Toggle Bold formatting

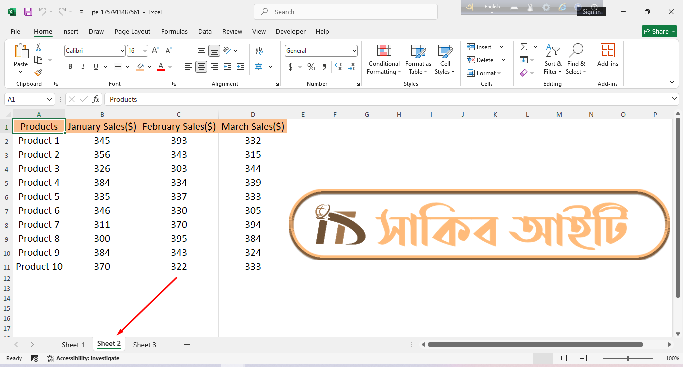[x=70, y=67]
